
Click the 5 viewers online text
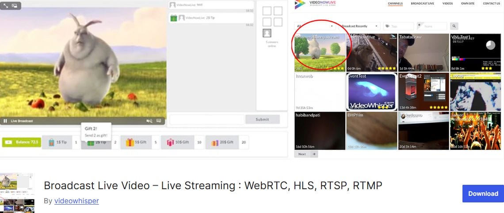[x=272, y=44]
